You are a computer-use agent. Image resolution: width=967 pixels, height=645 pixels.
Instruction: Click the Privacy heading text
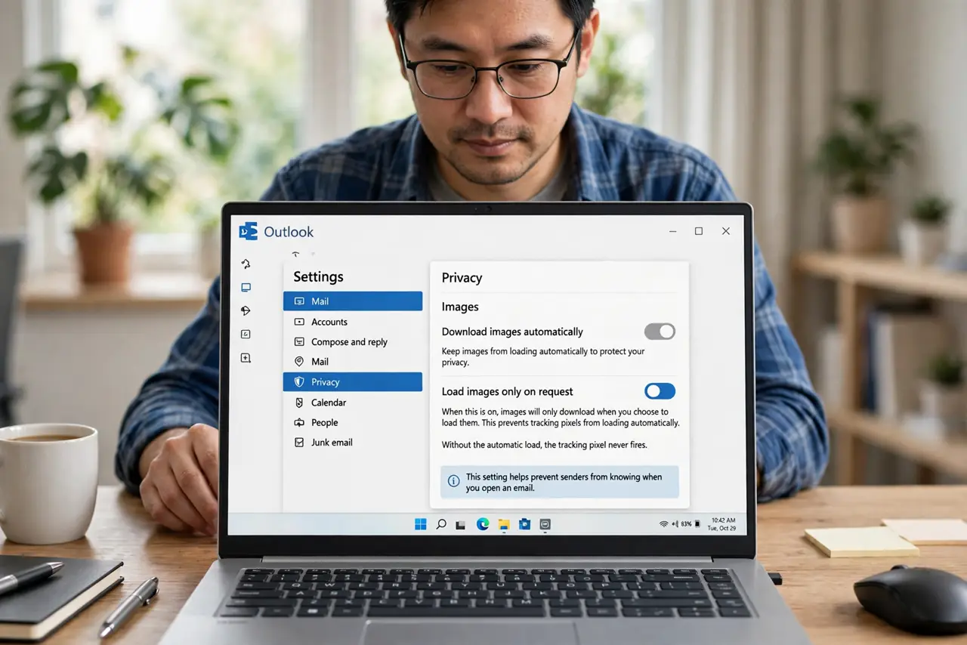(462, 278)
